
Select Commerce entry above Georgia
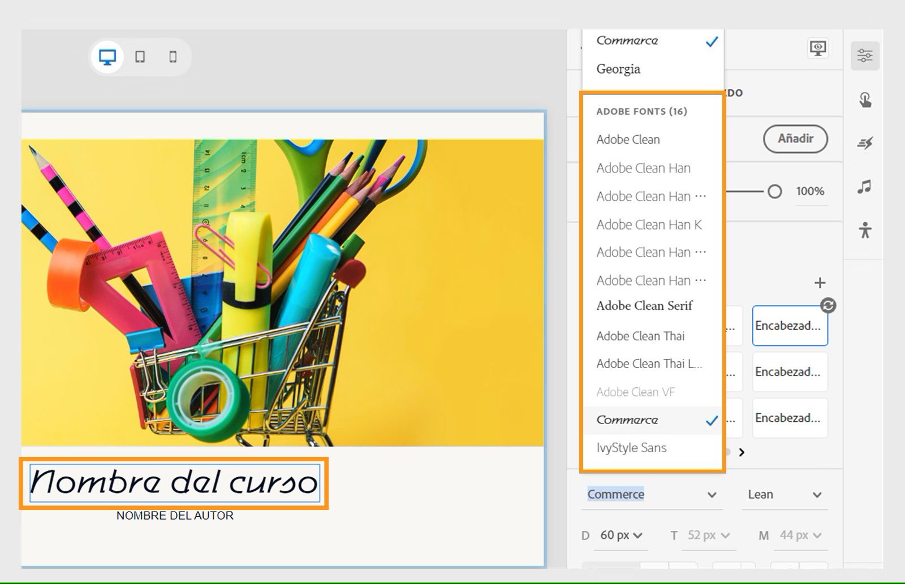[x=653, y=41]
